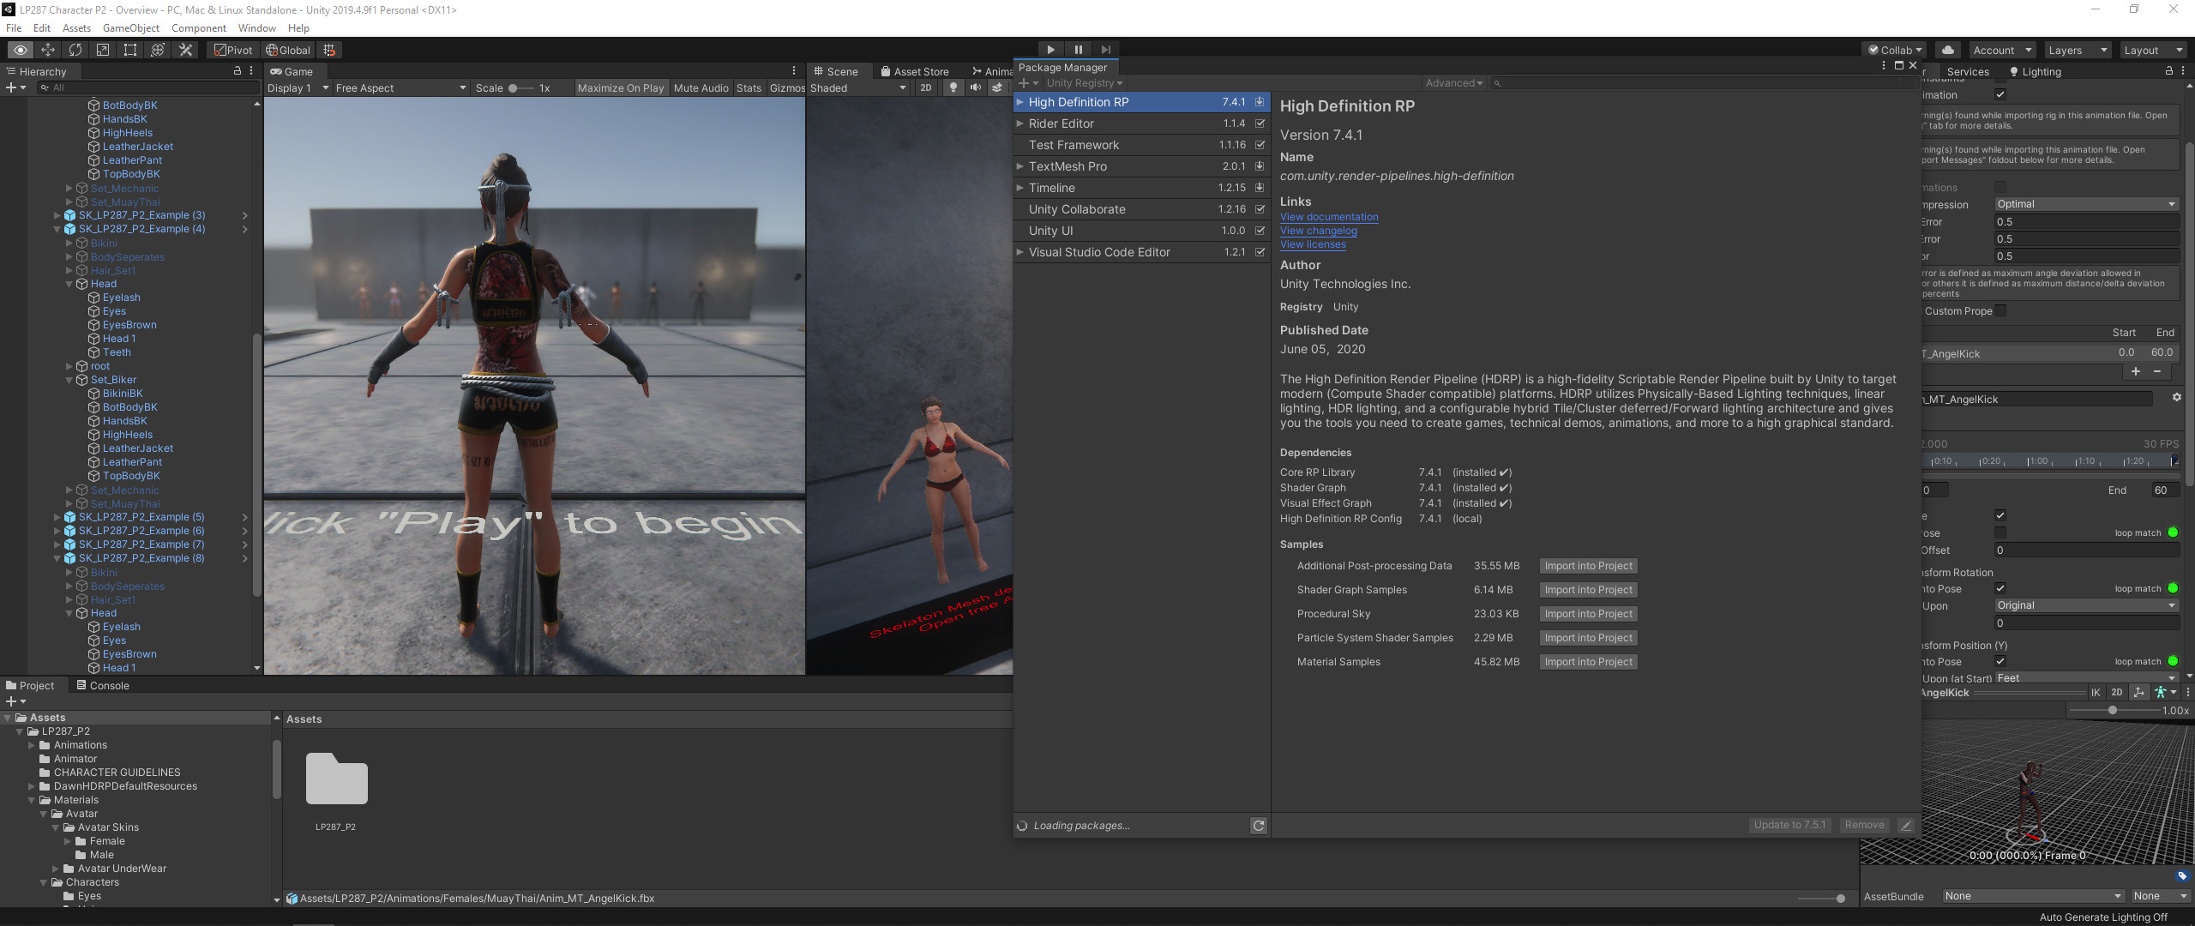Open the Window menu

(257, 28)
